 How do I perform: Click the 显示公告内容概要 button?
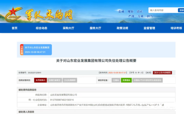click(x=162, y=72)
